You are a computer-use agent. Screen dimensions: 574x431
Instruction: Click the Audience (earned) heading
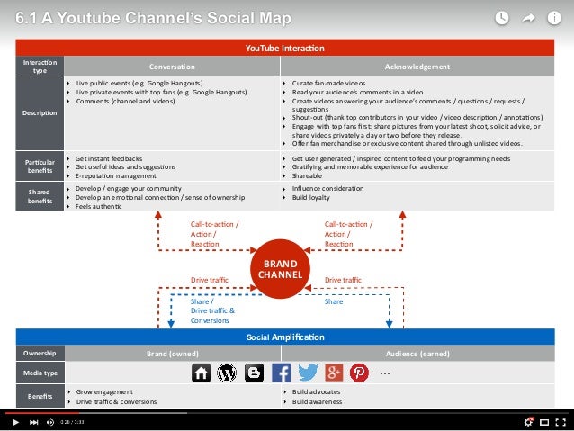[417, 354]
